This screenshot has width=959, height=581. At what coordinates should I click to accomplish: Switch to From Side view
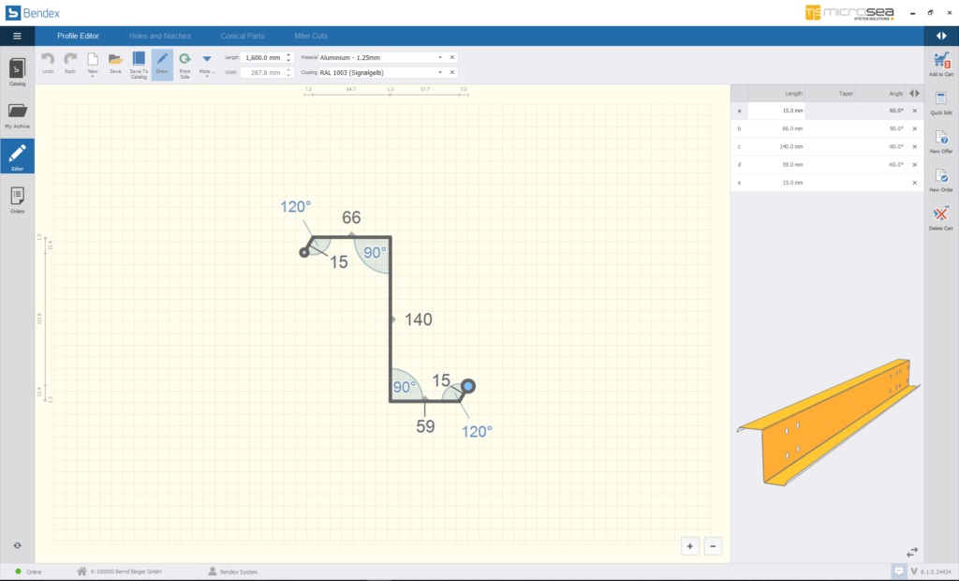coord(184,63)
